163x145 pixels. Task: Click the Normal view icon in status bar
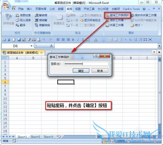click(x=105, y=141)
